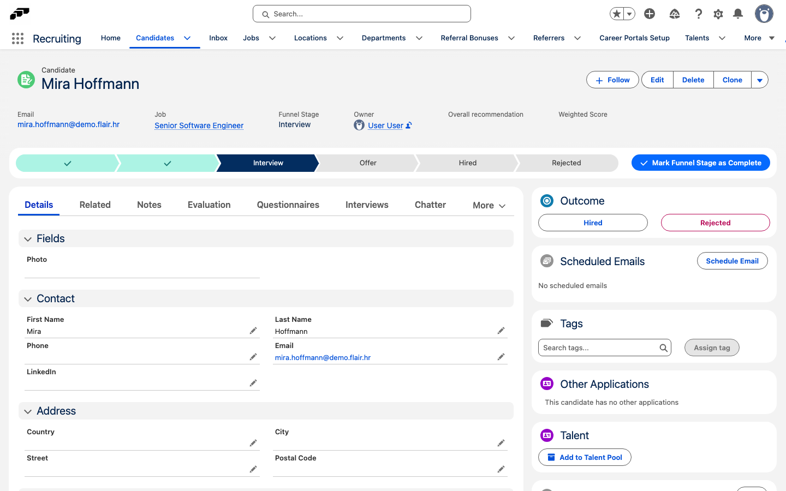The image size is (786, 491).
Task: Switch to the Interviews tab
Action: pyautogui.click(x=367, y=205)
